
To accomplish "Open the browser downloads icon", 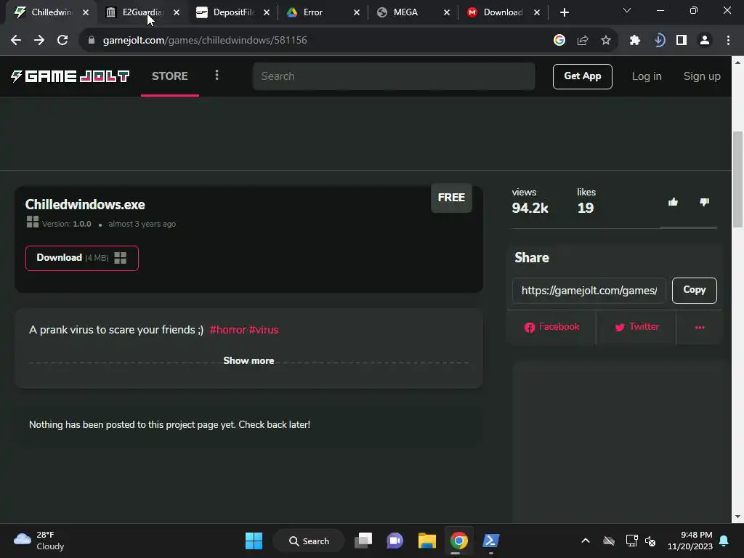I will (659, 41).
